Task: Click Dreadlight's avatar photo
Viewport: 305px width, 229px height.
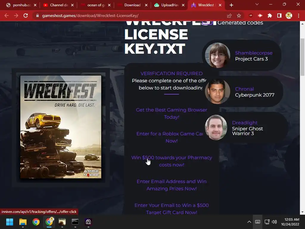Action: (216, 127)
